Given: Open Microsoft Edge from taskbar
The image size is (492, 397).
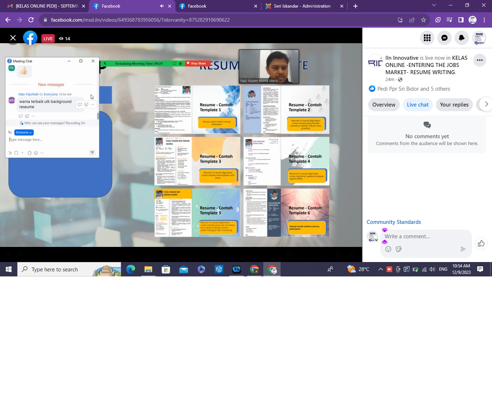Looking at the screenshot, I should tap(131, 269).
